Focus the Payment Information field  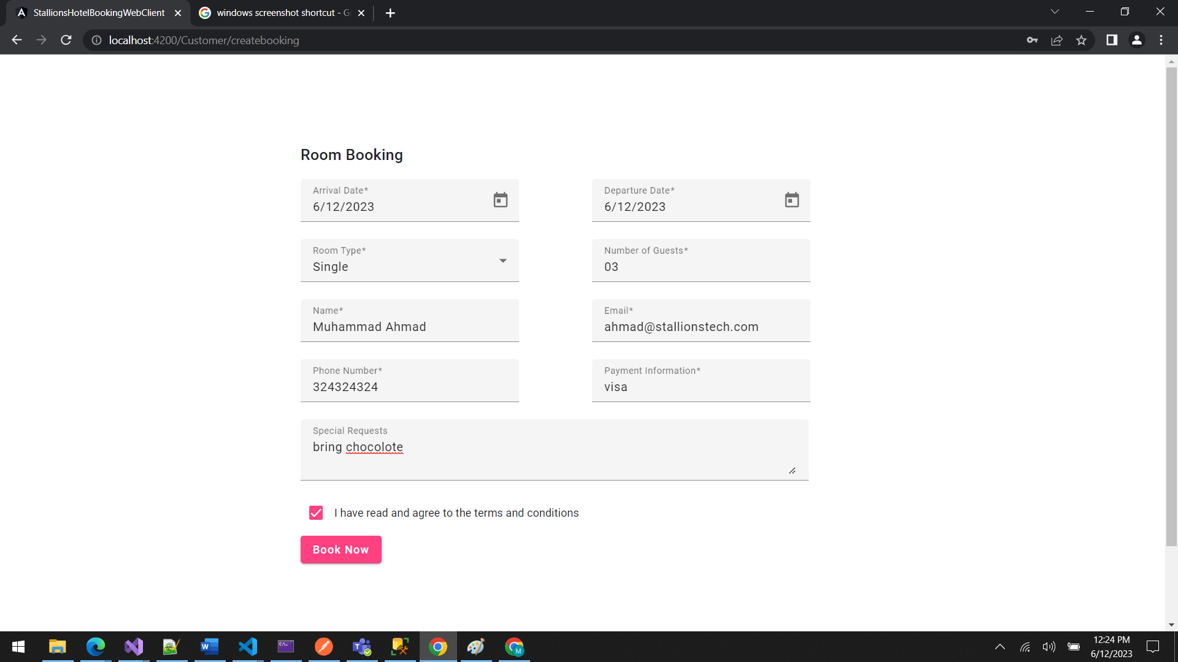tap(701, 381)
